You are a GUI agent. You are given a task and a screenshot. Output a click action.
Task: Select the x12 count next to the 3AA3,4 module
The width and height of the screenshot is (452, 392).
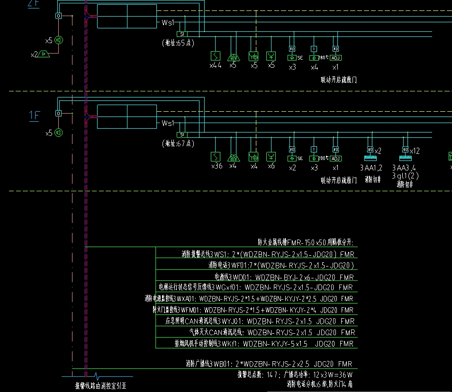(x=415, y=151)
